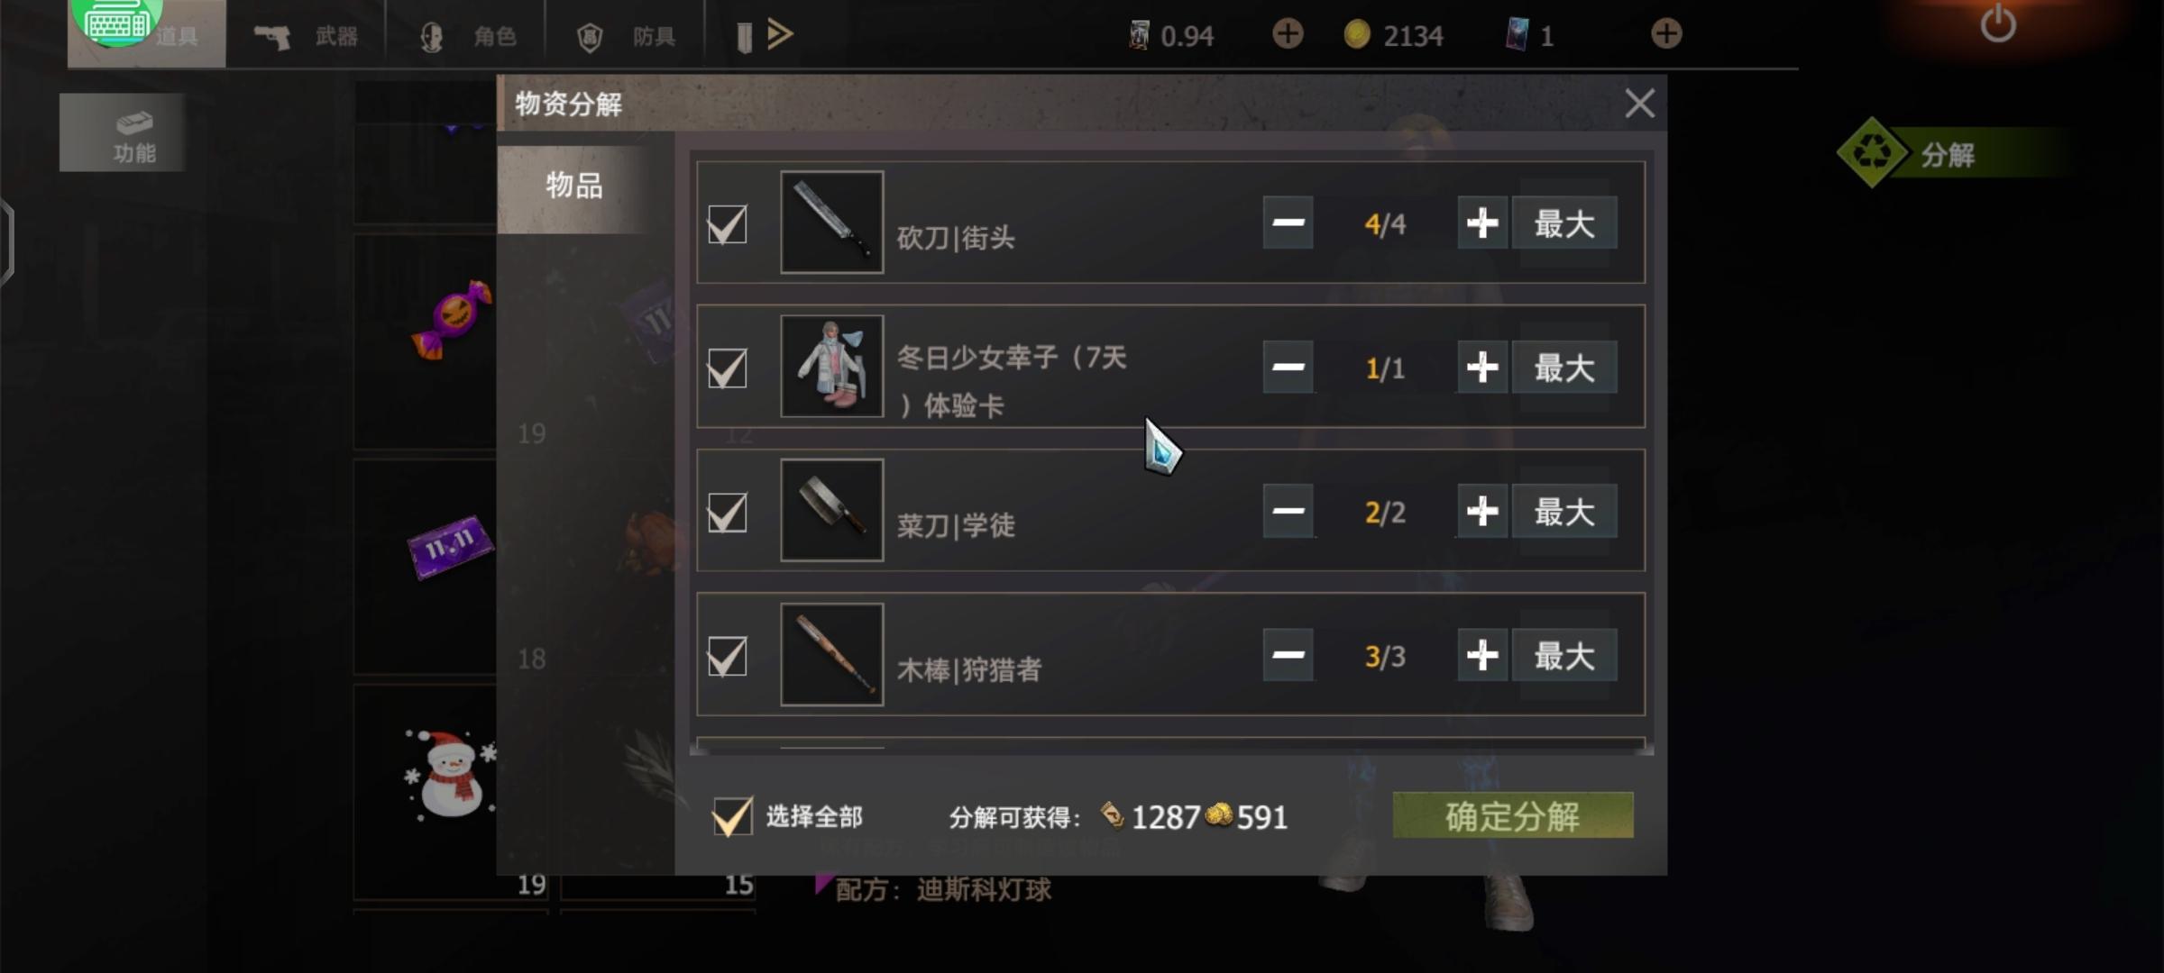The image size is (2164, 973).
Task: Close the 物资分解 dialog
Action: (1639, 104)
